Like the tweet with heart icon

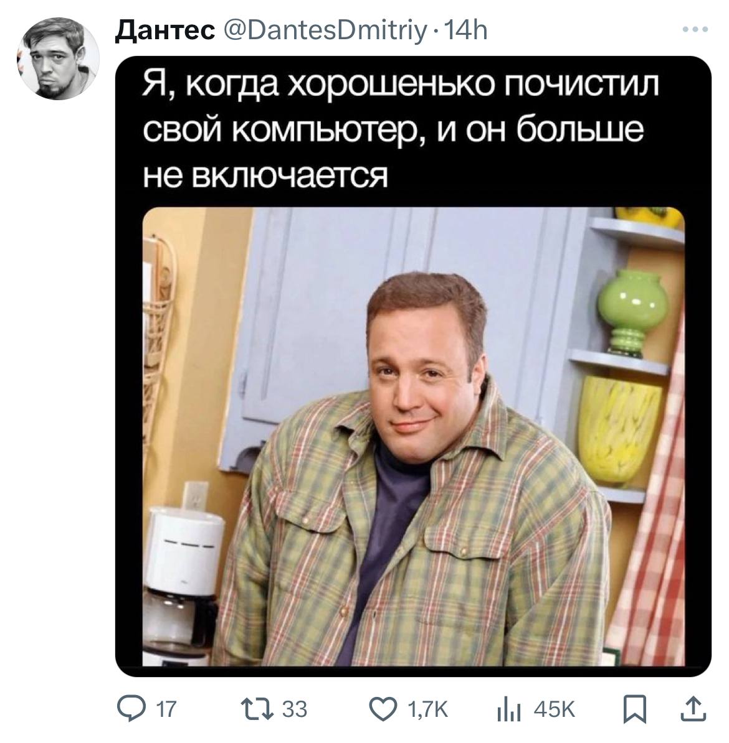tap(383, 709)
